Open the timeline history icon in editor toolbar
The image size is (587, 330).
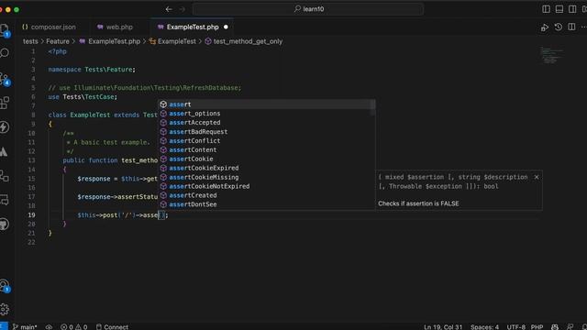pos(559,27)
